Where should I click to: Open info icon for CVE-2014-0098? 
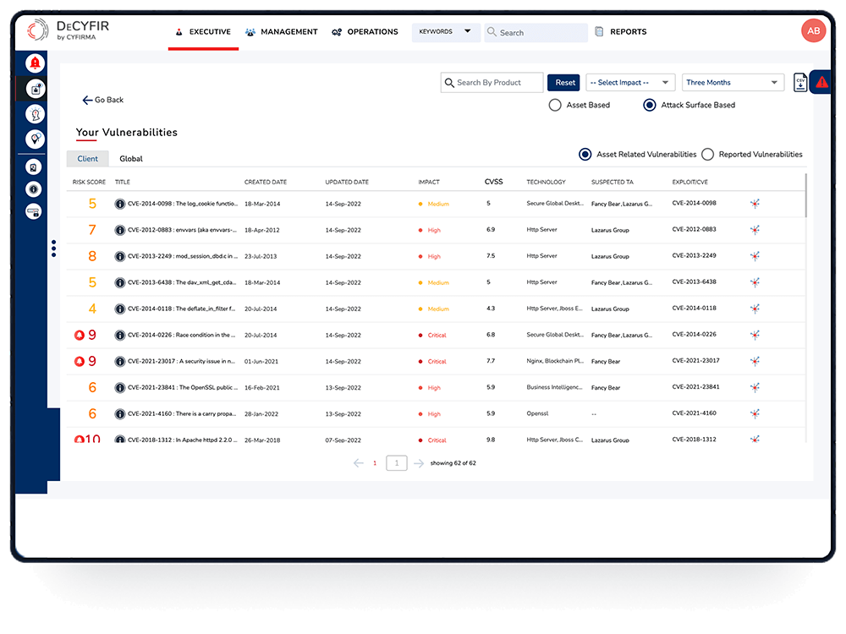coord(120,204)
